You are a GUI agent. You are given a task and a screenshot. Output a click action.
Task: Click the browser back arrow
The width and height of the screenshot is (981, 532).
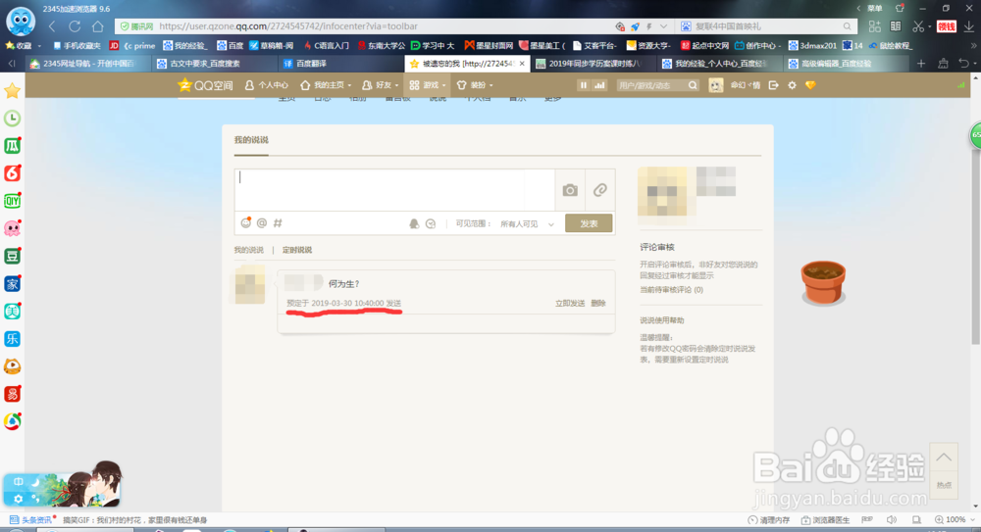[53, 26]
